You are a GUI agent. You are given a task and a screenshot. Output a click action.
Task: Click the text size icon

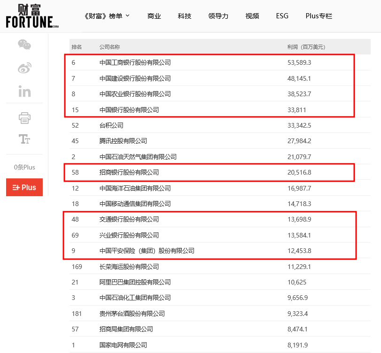click(x=24, y=139)
